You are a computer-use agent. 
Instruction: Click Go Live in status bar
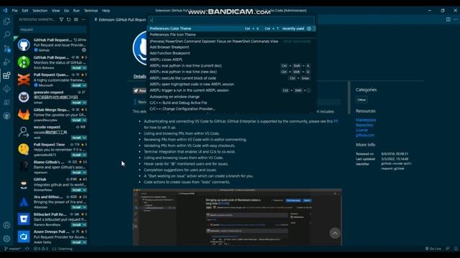433,249
